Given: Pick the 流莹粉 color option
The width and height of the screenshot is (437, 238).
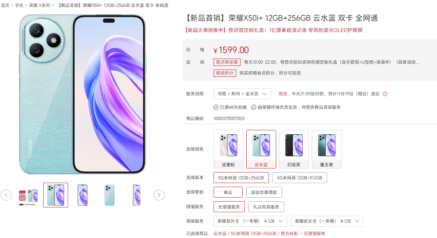Looking at the screenshot, I should click(x=229, y=149).
